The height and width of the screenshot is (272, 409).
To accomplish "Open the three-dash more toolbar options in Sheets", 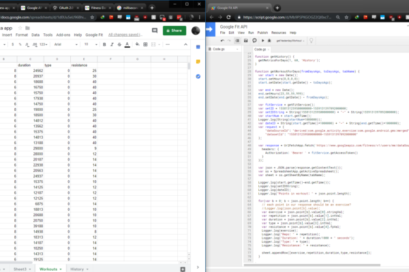I will pos(168,44).
